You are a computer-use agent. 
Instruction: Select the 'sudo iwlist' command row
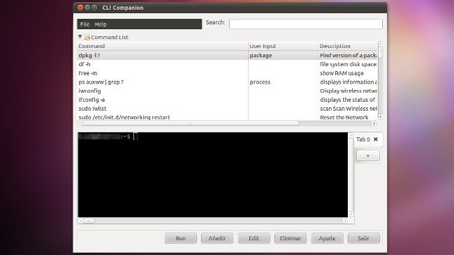227,109
